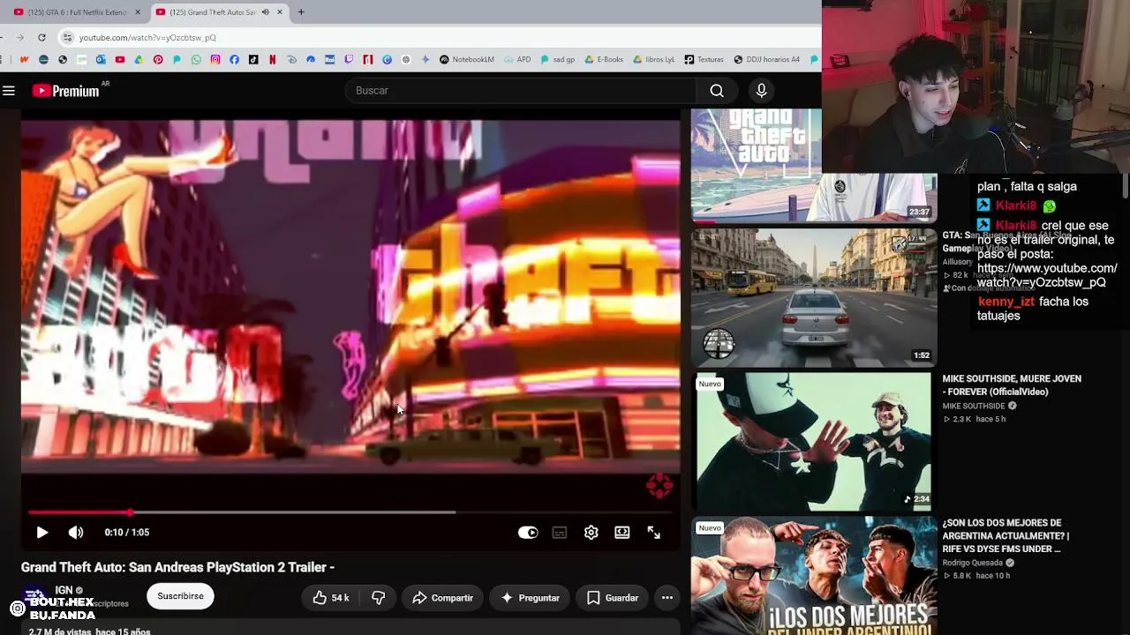This screenshot has width=1130, height=635.
Task: Reload the current browser page
Action: pyautogui.click(x=41, y=38)
